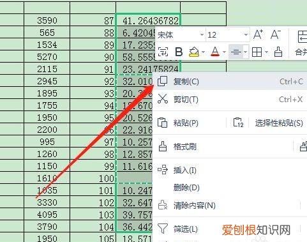307x242 pixels.
Task: Select the cell containing 2115
Action: pos(47,69)
